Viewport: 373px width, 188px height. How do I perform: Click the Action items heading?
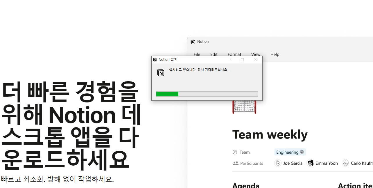356,185
